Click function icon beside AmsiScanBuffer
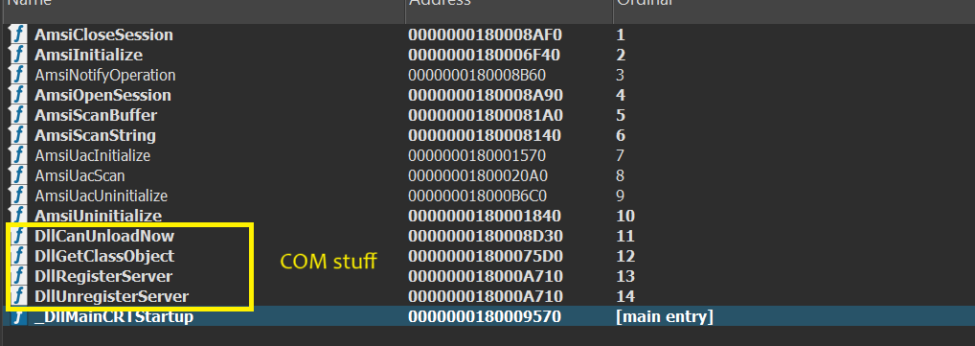Image resolution: width=975 pixels, height=346 pixels. [18, 115]
